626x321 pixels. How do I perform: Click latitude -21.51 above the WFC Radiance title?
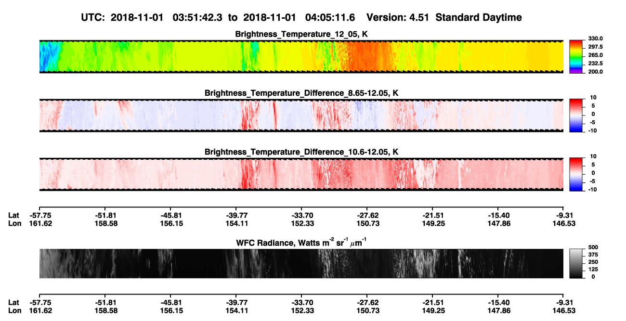pyautogui.click(x=433, y=215)
